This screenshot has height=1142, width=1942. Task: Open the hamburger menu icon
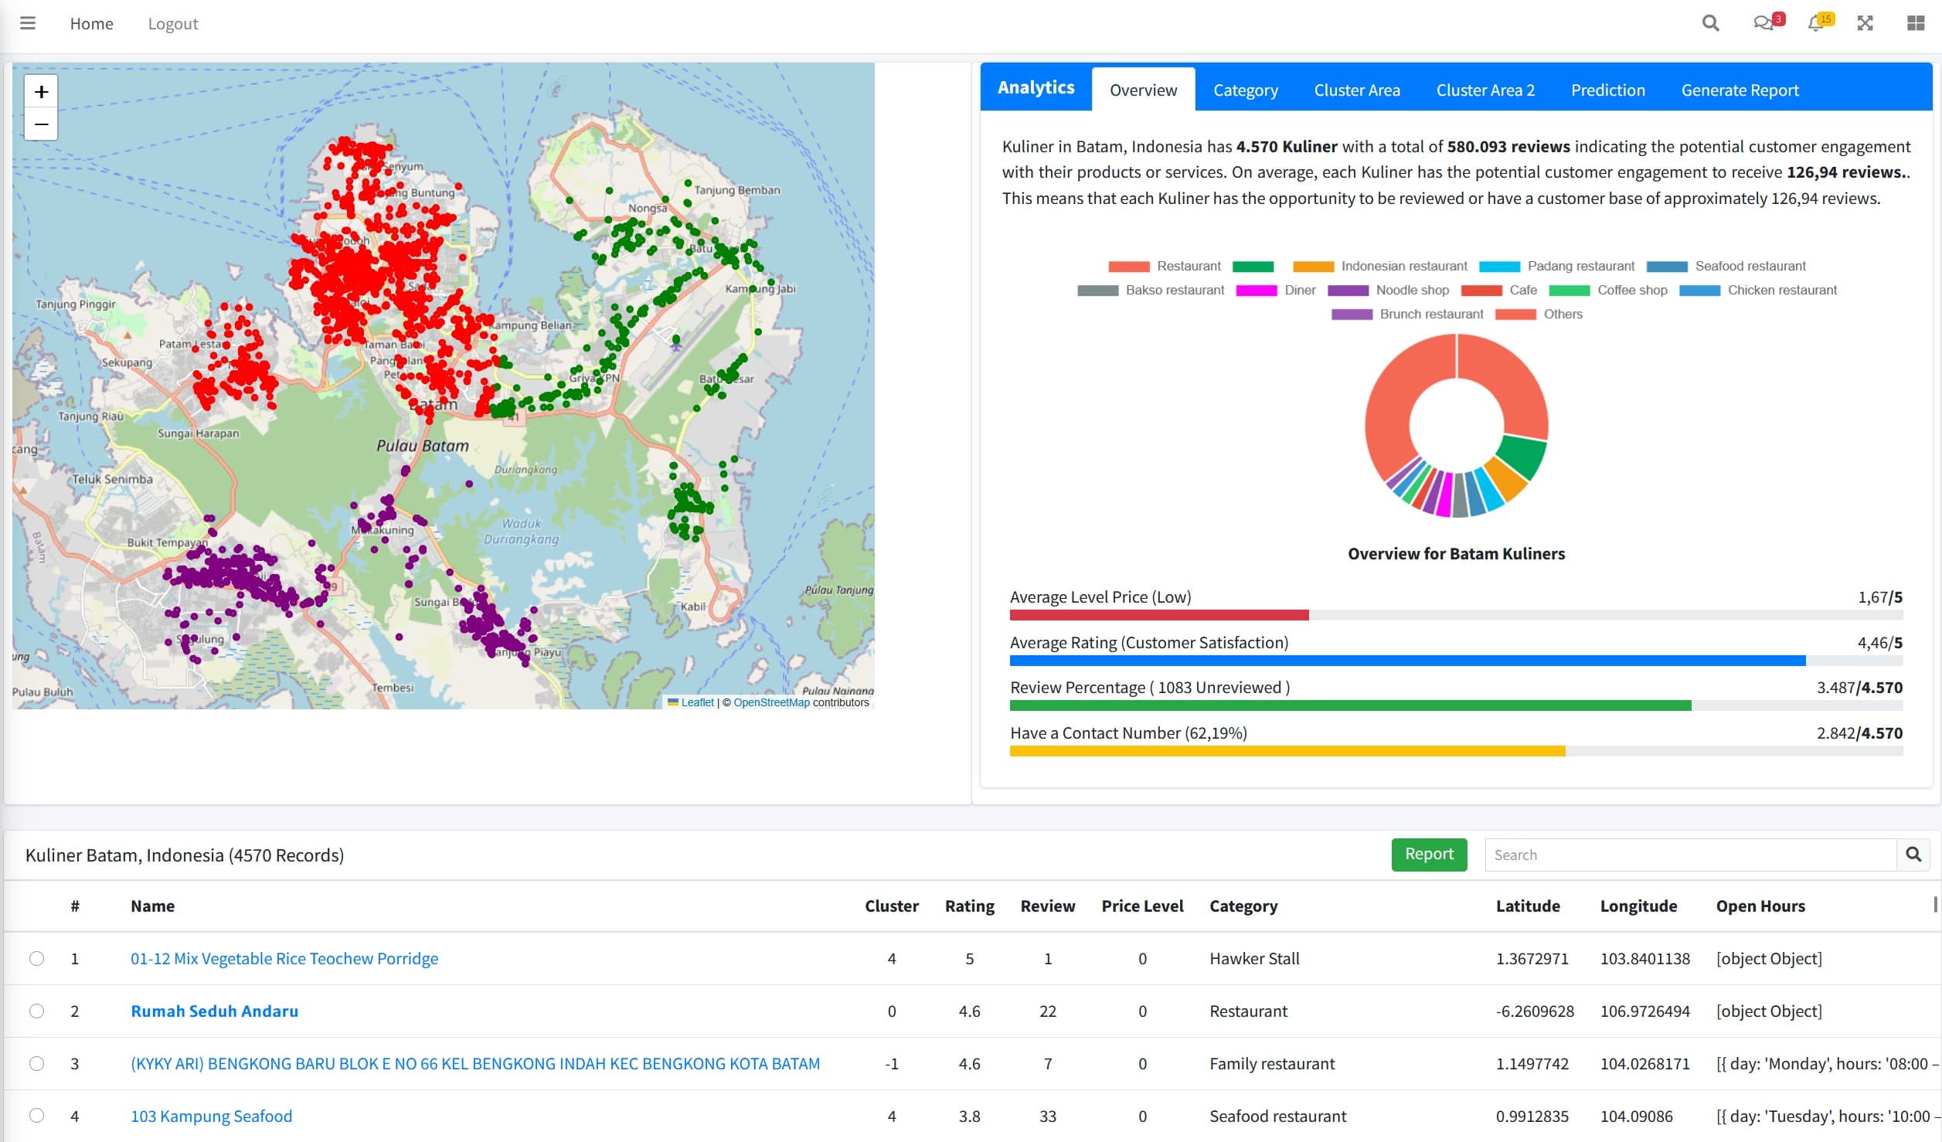coord(28,23)
